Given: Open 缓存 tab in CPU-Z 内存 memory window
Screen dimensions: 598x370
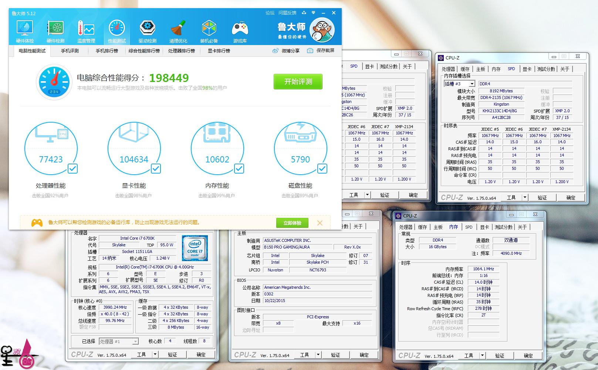Looking at the screenshot, I should click(x=422, y=227).
